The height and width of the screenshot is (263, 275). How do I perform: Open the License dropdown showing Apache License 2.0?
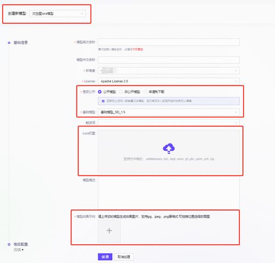click(169, 81)
